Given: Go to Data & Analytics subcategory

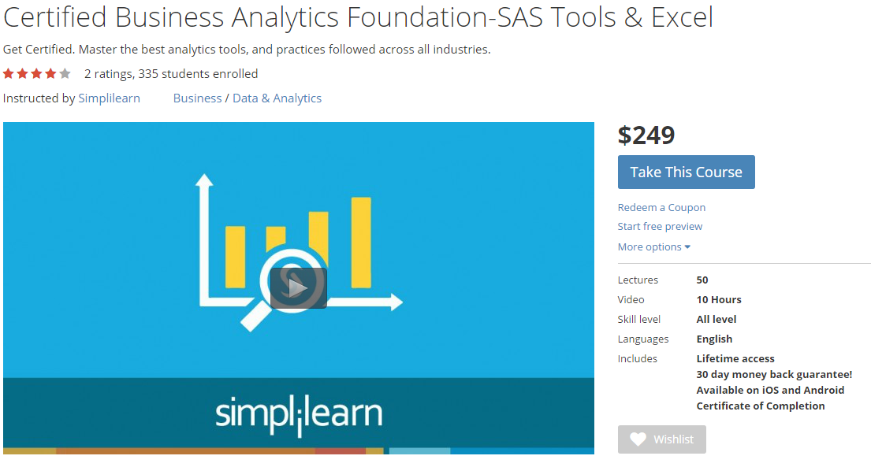Looking at the screenshot, I should tap(277, 98).
